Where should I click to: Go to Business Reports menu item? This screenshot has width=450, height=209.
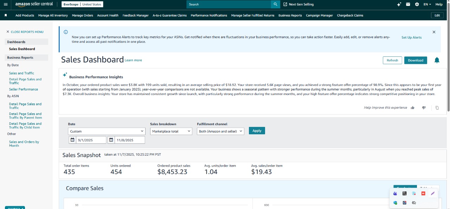click(x=290, y=15)
